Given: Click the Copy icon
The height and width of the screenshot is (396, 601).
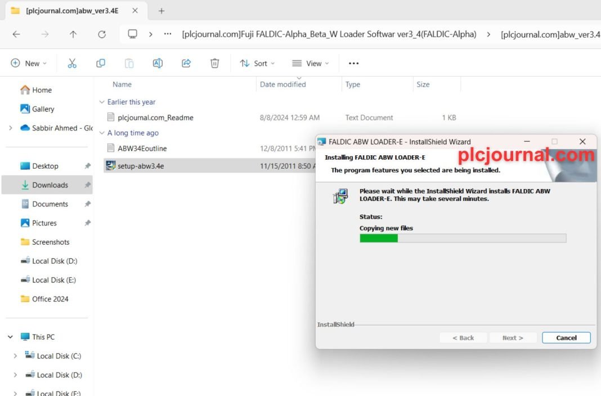Looking at the screenshot, I should point(100,63).
